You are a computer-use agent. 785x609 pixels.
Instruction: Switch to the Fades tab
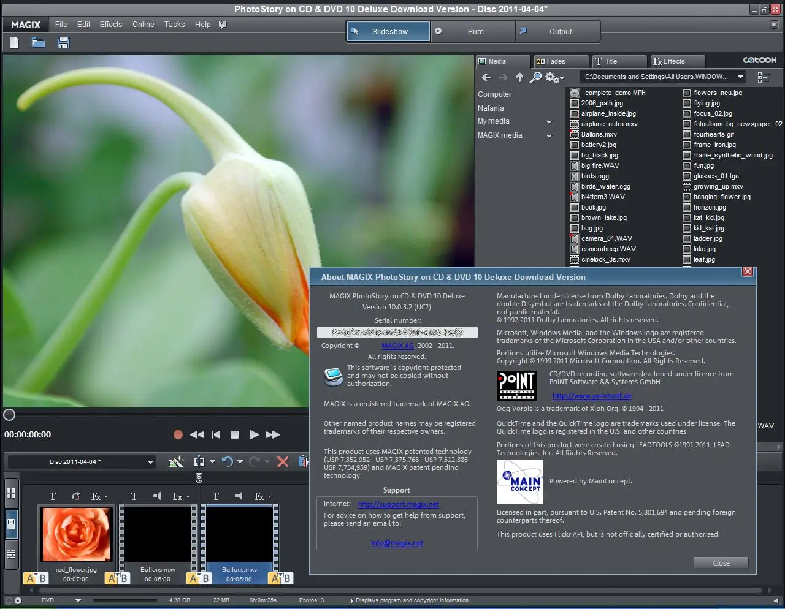pos(561,61)
